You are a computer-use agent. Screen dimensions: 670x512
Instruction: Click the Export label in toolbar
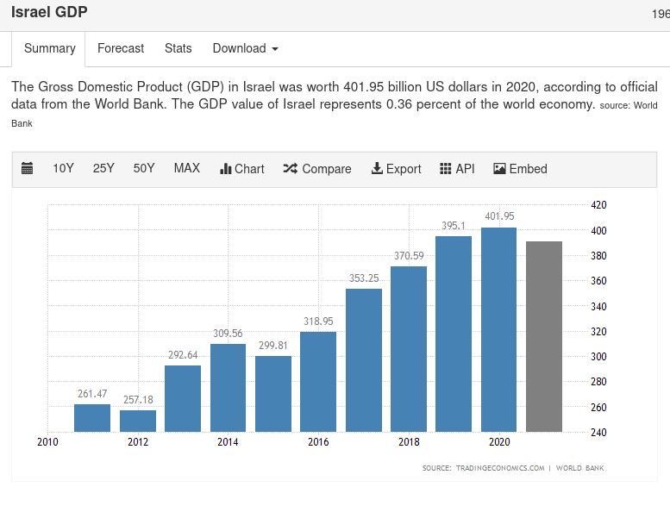pos(404,169)
